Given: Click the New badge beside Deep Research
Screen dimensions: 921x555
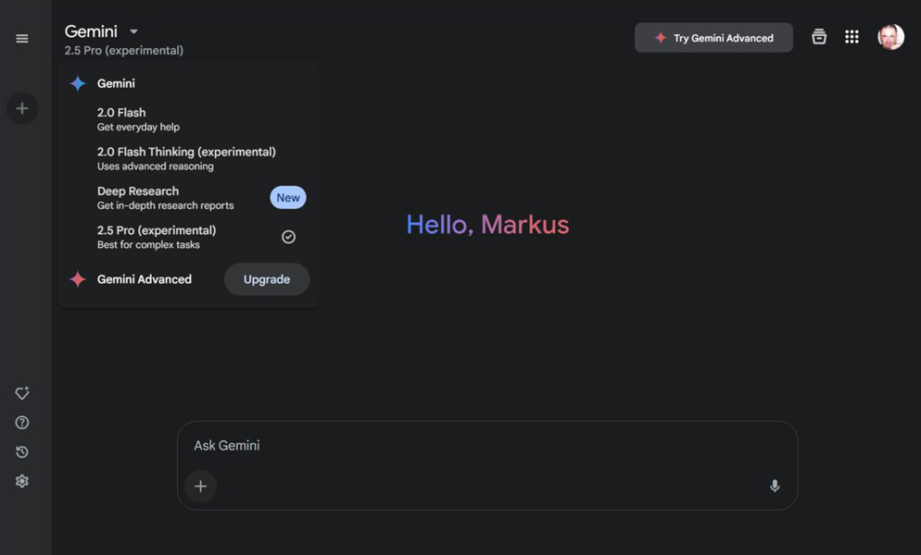Looking at the screenshot, I should tap(288, 198).
